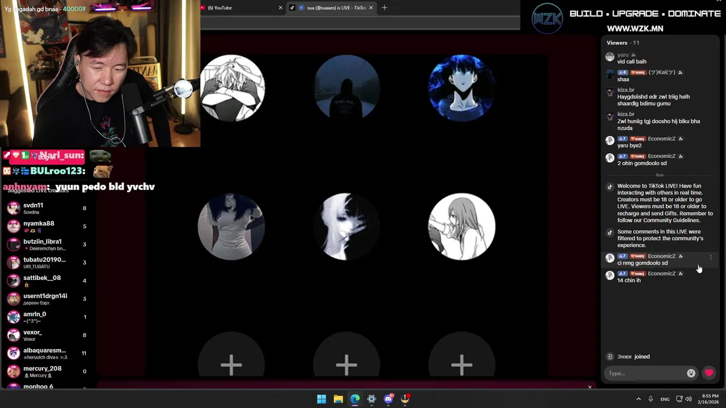
Task: Select the blue anime boy guest avatar
Action: (462, 88)
